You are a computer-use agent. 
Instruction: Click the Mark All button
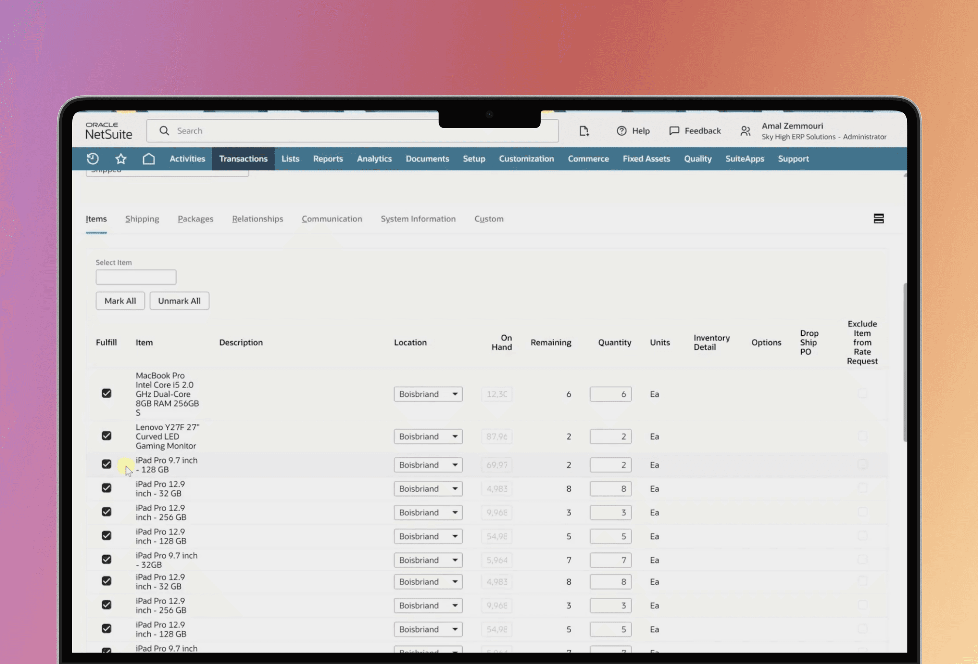coord(120,301)
